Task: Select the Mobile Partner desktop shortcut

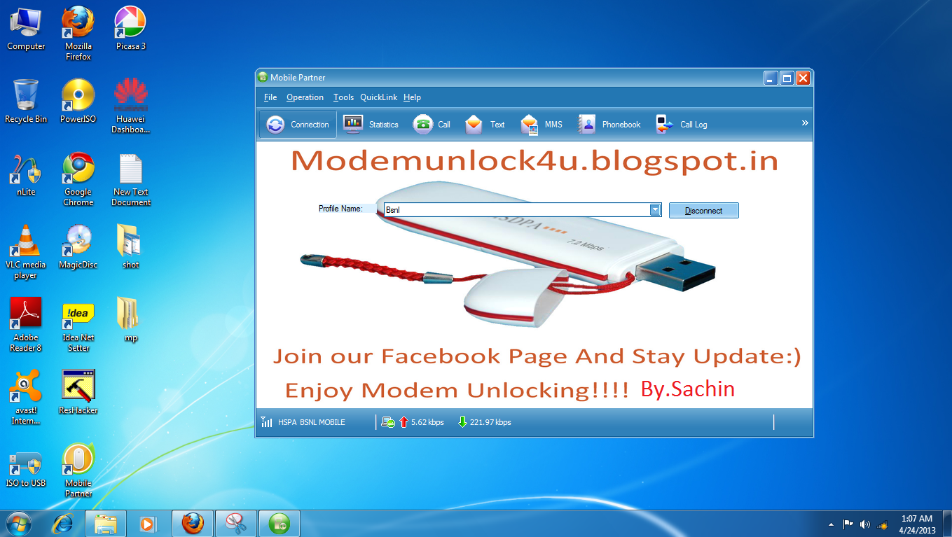Action: pyautogui.click(x=78, y=470)
